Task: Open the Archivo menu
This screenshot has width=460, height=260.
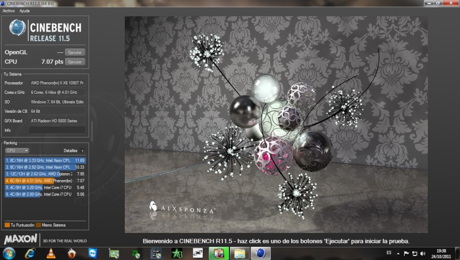Action: (x=9, y=11)
